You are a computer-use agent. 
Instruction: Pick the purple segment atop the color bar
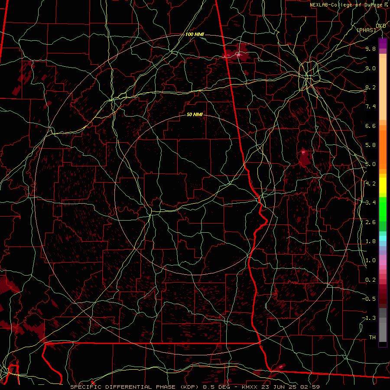(x=383, y=43)
